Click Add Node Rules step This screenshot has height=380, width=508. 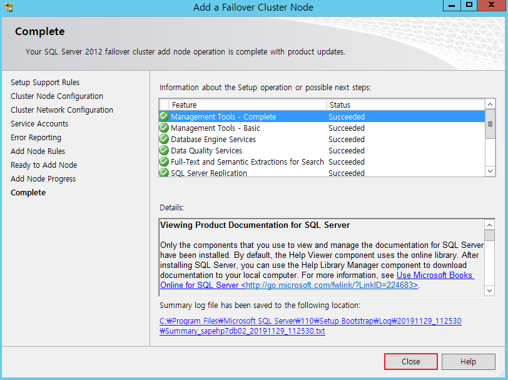[38, 151]
